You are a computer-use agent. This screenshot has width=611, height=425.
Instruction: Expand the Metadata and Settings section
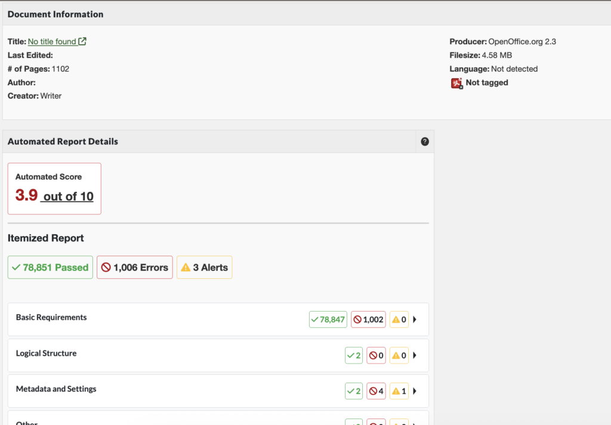[x=416, y=391]
